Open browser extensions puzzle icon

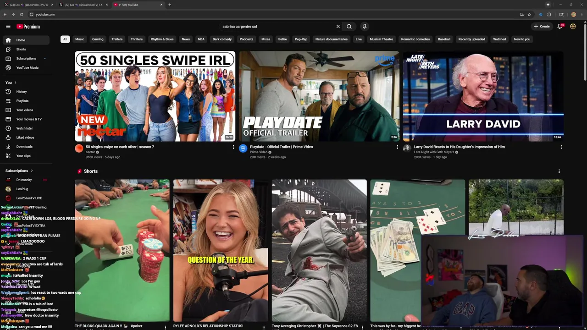[549, 14]
